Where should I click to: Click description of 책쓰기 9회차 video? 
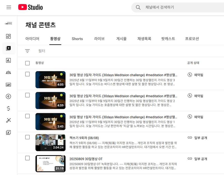123,145
